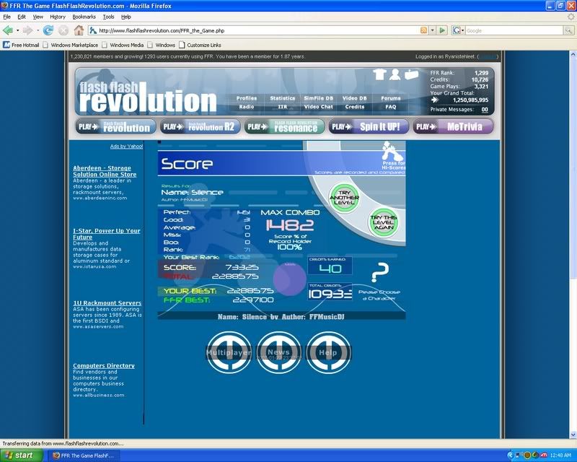Screen dimensions: 577x462
Task: Reload the page with the refresh icon
Action: coord(48,30)
